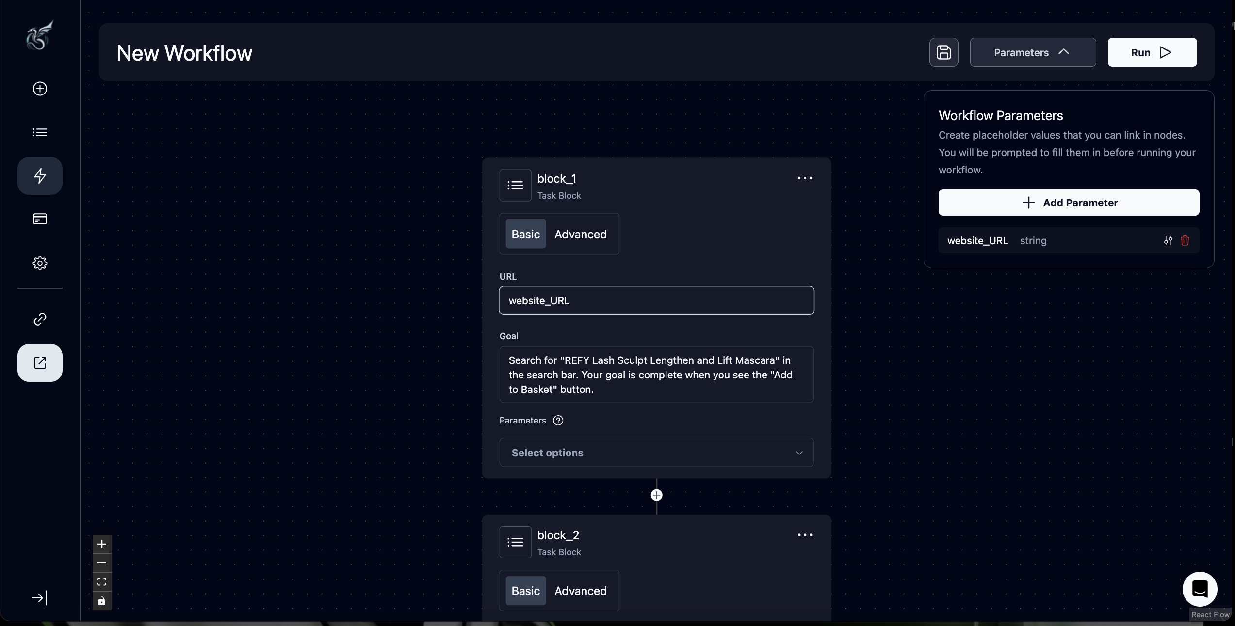Collapse the Parameters panel toggle button

(1033, 52)
